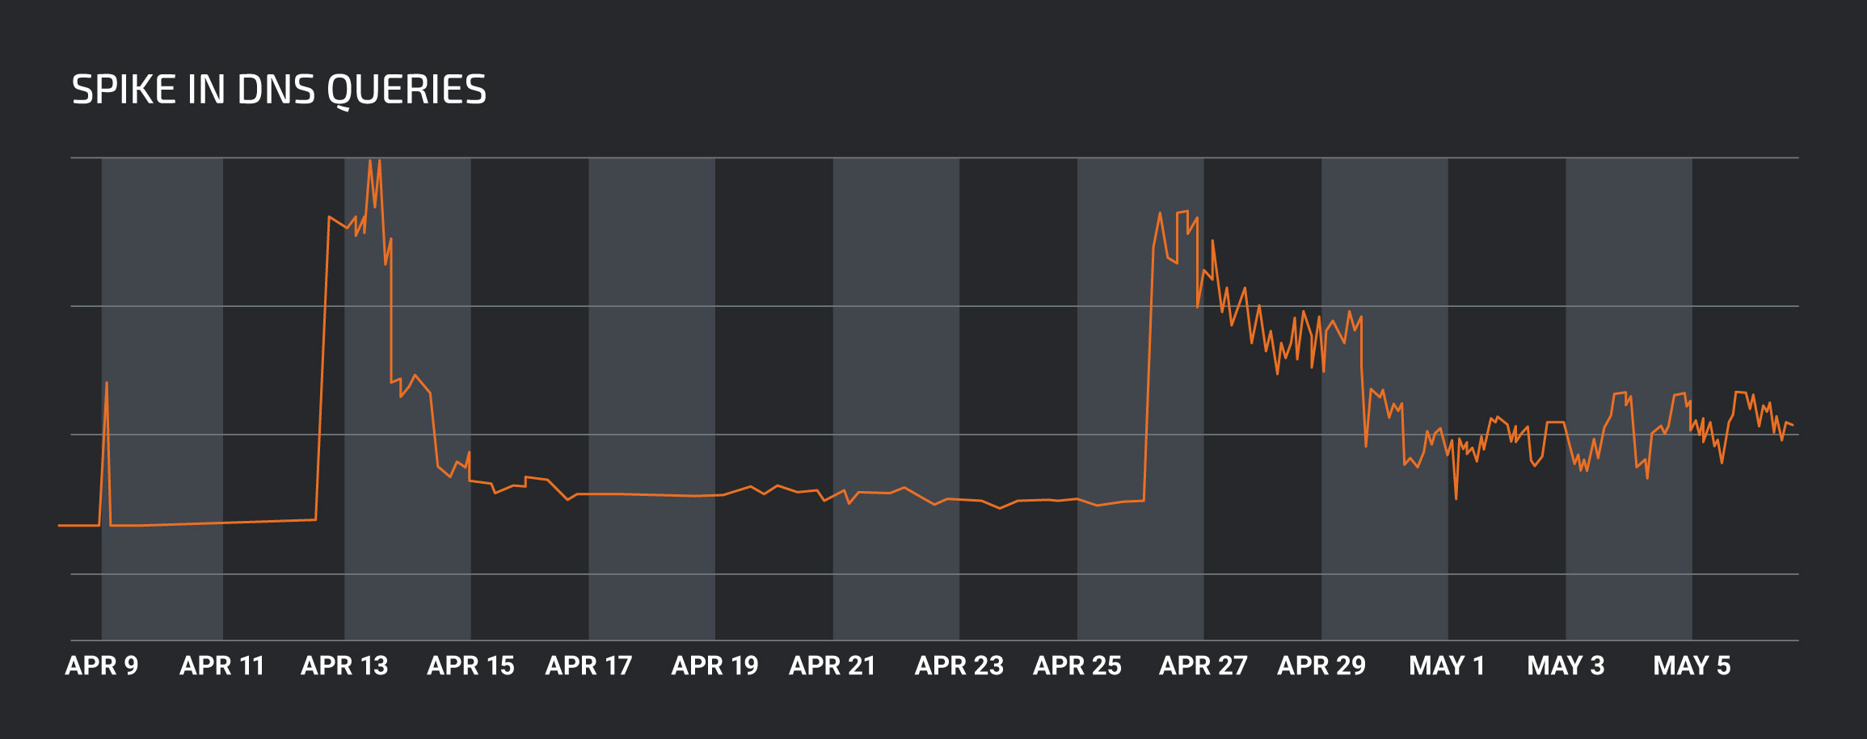
Task: Select the MAY 3 date label
Action: point(1566,666)
